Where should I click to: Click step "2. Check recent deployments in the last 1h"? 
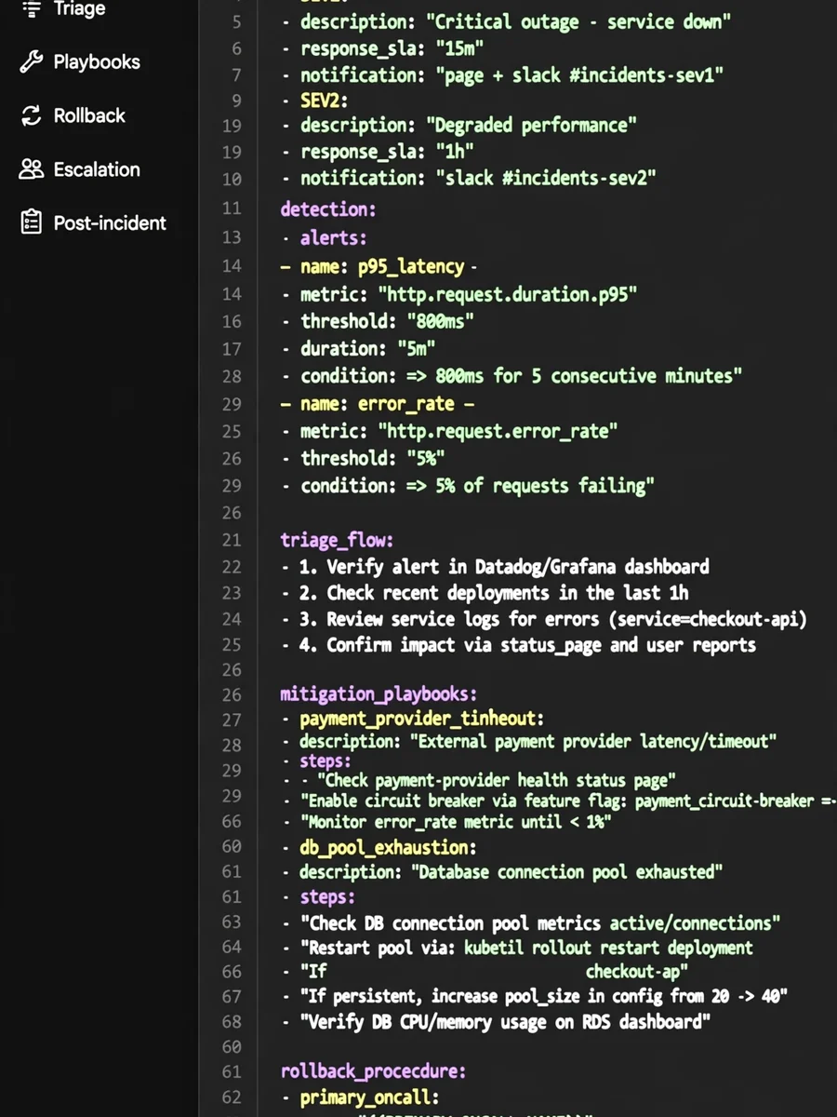[x=485, y=592]
